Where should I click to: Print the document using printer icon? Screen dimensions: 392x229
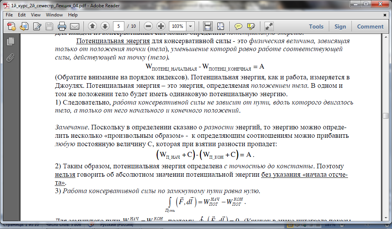[x=62, y=26]
